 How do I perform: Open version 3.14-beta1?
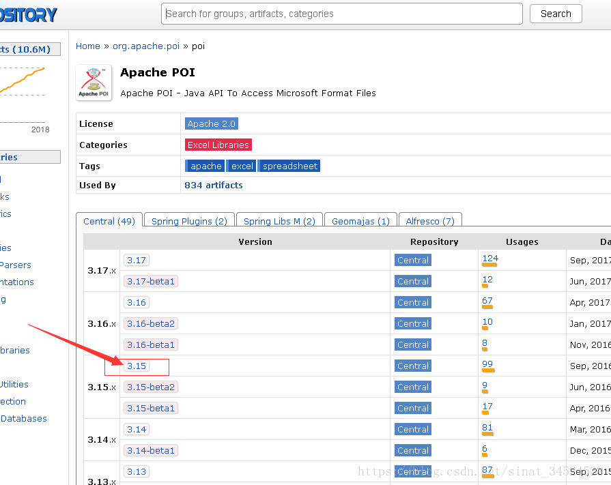point(151,450)
